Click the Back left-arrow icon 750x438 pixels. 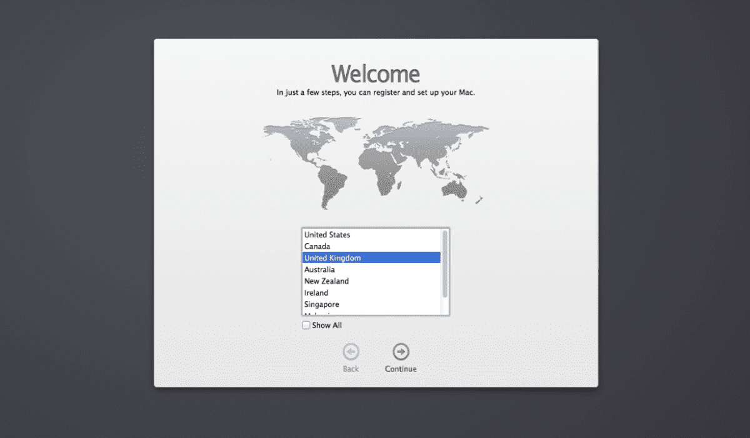(351, 352)
